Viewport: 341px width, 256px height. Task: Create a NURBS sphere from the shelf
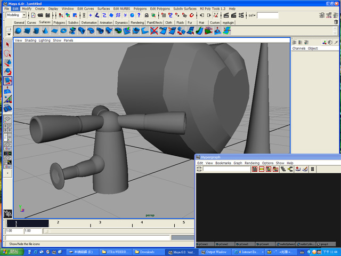point(18,31)
